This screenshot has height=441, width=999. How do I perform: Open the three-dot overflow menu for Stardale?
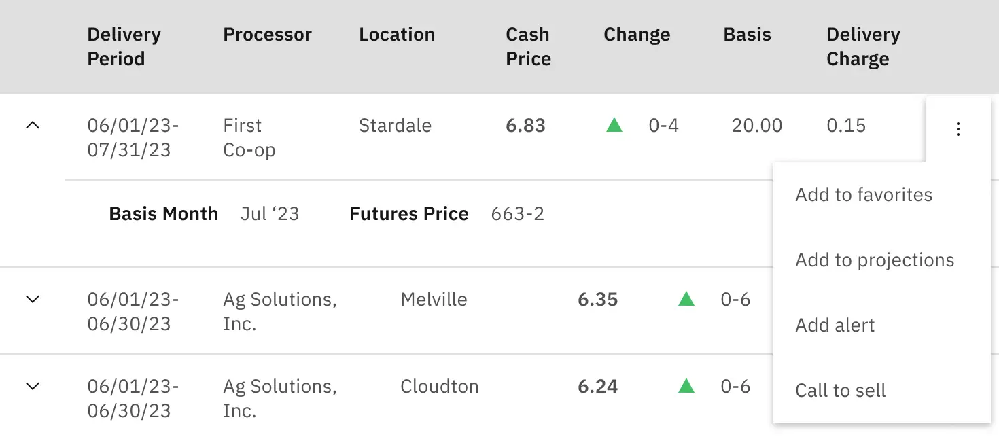(x=958, y=129)
